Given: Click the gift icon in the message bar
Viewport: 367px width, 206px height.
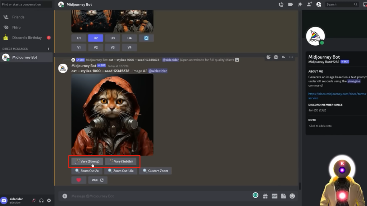Looking at the screenshot, I should [x=265, y=196].
